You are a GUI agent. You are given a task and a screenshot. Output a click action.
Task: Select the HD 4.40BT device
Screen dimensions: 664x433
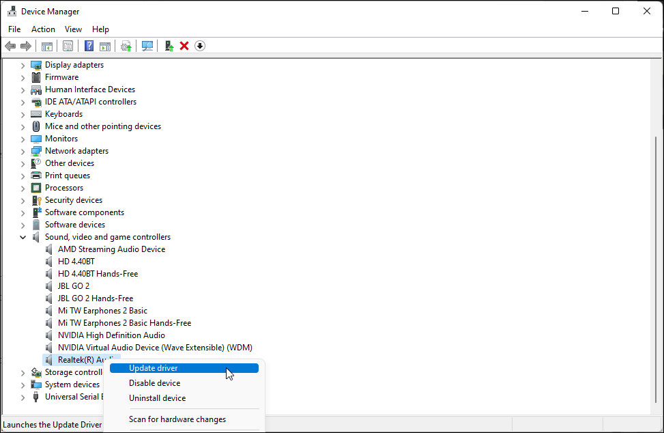[x=76, y=262]
